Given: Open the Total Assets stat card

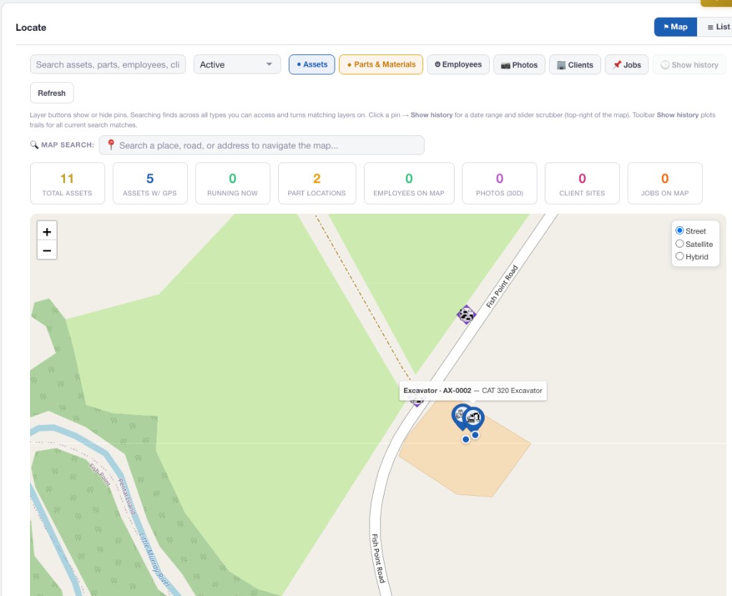Looking at the screenshot, I should coord(67,184).
